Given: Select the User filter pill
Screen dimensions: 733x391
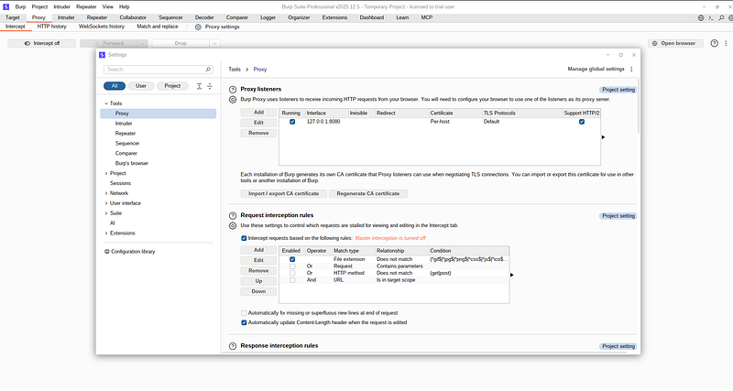Looking at the screenshot, I should point(141,86).
